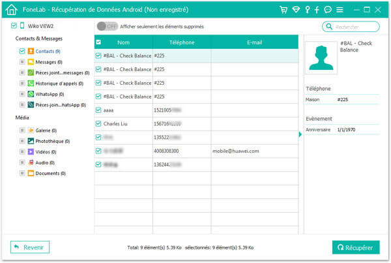This screenshot has width=391, height=263.
Task: Click the Messages category icon
Action: [x=31, y=62]
